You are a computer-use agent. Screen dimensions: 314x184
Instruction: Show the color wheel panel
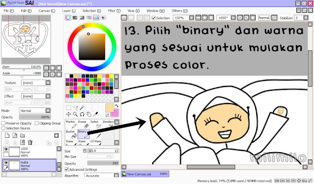pos(68,18)
